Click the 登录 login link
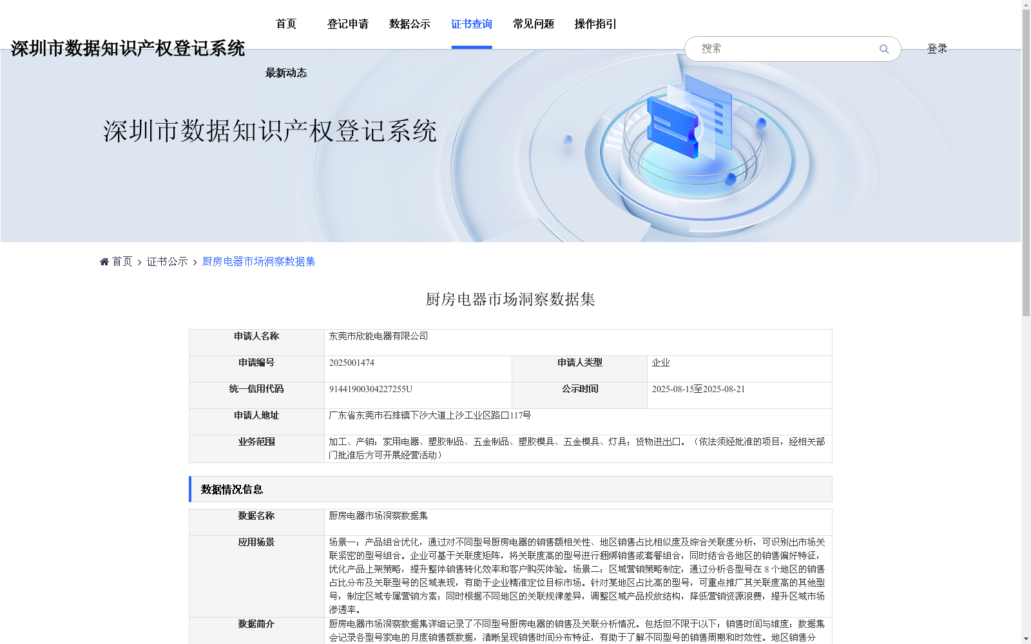This screenshot has width=1031, height=644. (937, 49)
